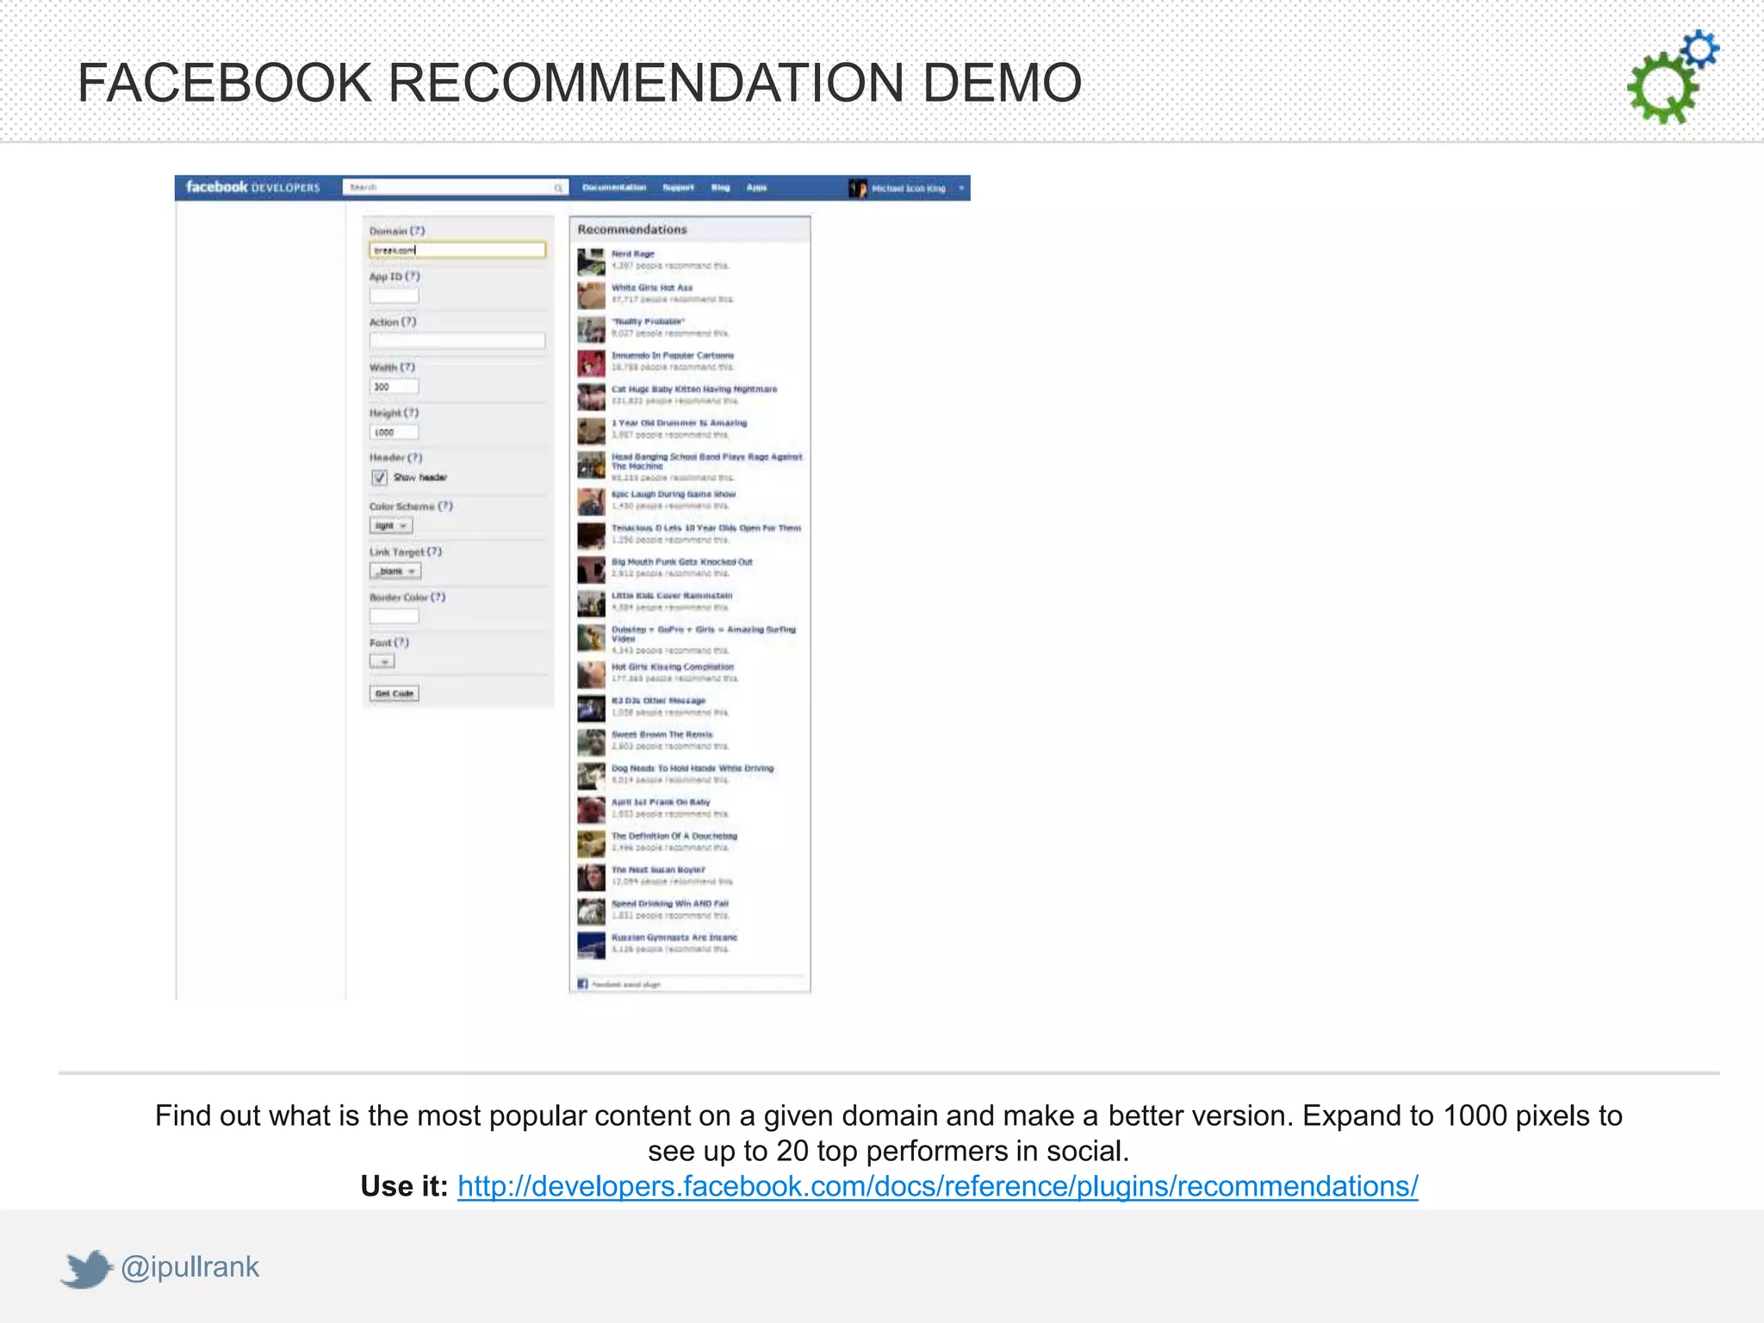Click the Sweet Brown Remix thumbnail
This screenshot has width=1764, height=1323.
click(591, 742)
